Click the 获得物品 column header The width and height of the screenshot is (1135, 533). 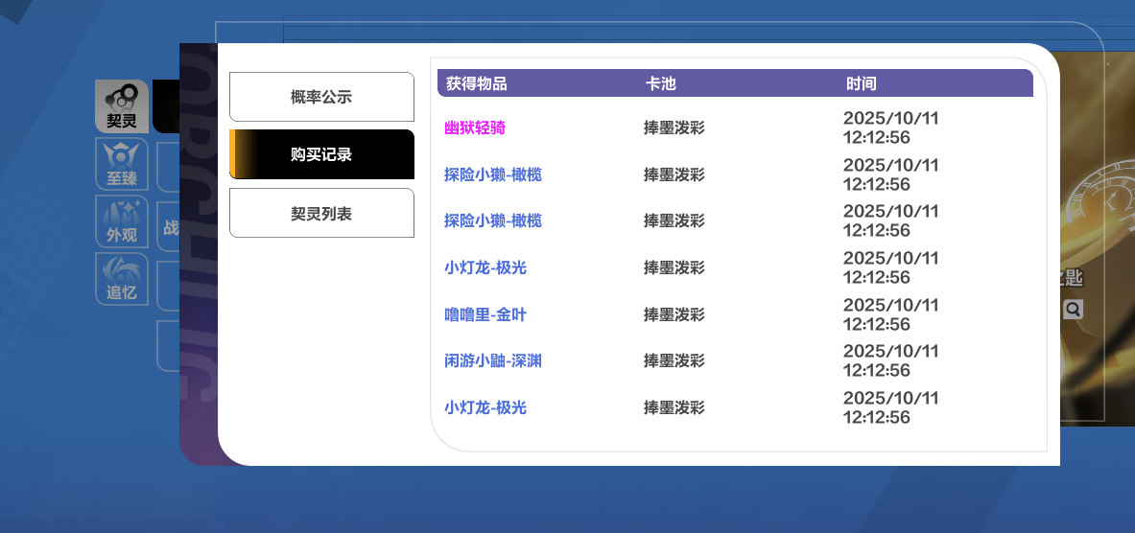click(477, 83)
